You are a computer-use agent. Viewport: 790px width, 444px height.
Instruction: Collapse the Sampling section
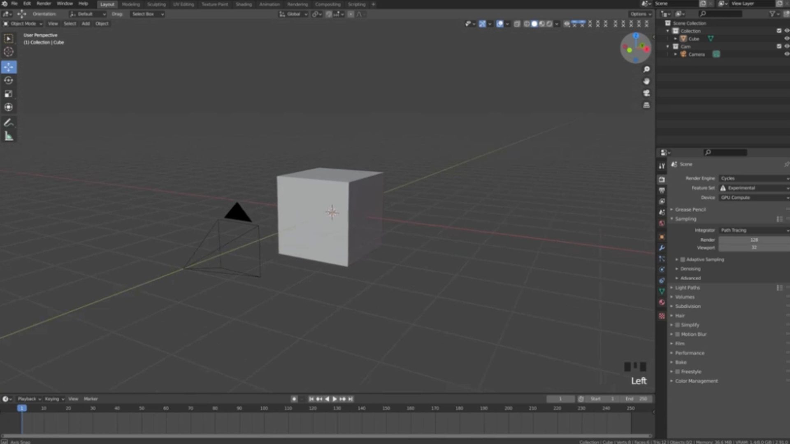(x=685, y=219)
